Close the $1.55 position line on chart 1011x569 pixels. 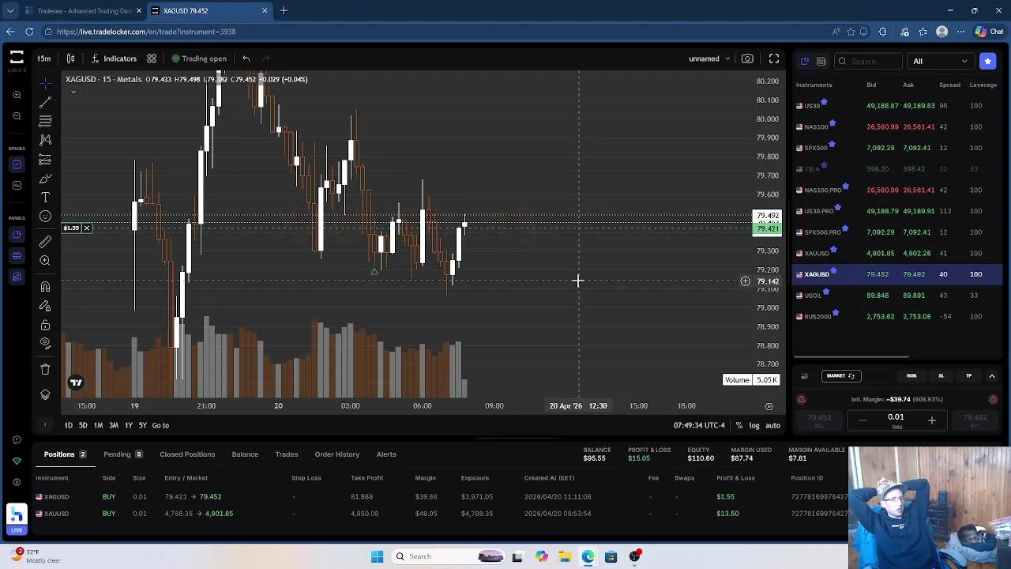[x=87, y=228]
